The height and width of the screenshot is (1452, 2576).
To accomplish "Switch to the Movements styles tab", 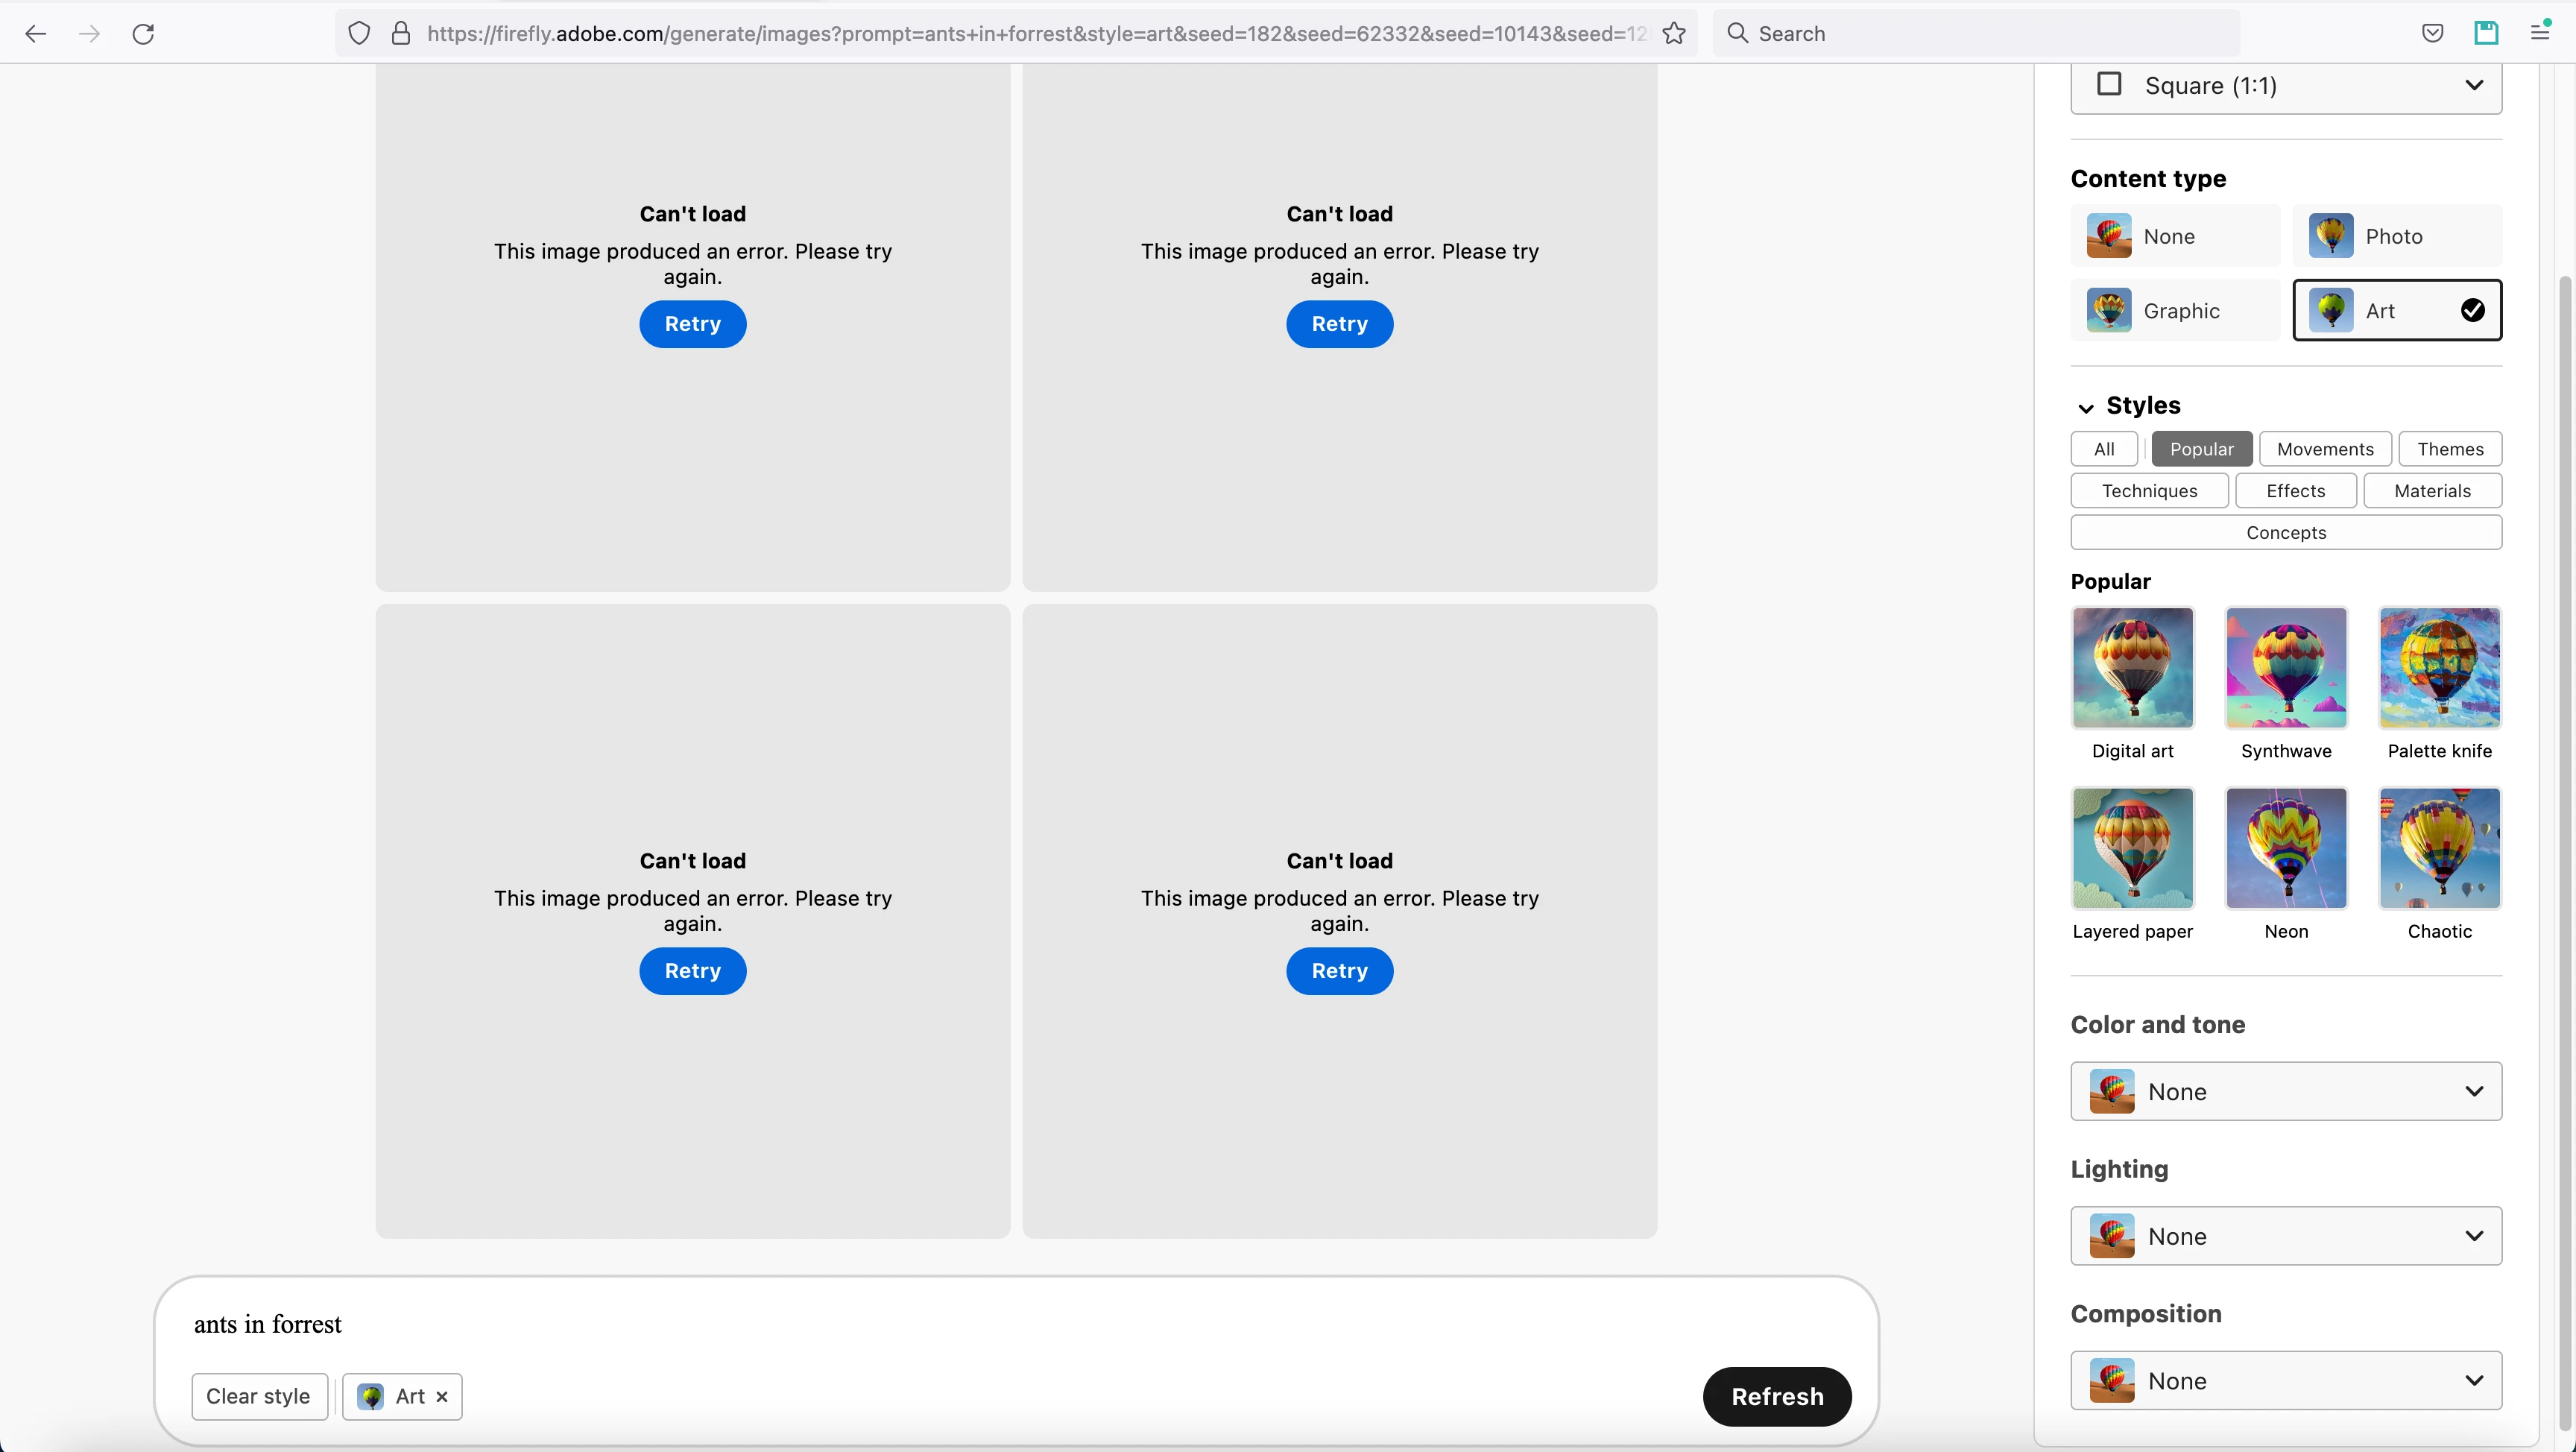I will coord(2324,449).
